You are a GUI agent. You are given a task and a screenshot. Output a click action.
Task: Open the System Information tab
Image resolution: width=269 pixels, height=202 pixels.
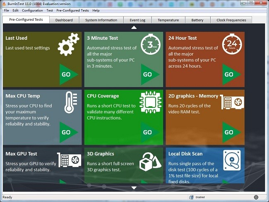point(101,20)
